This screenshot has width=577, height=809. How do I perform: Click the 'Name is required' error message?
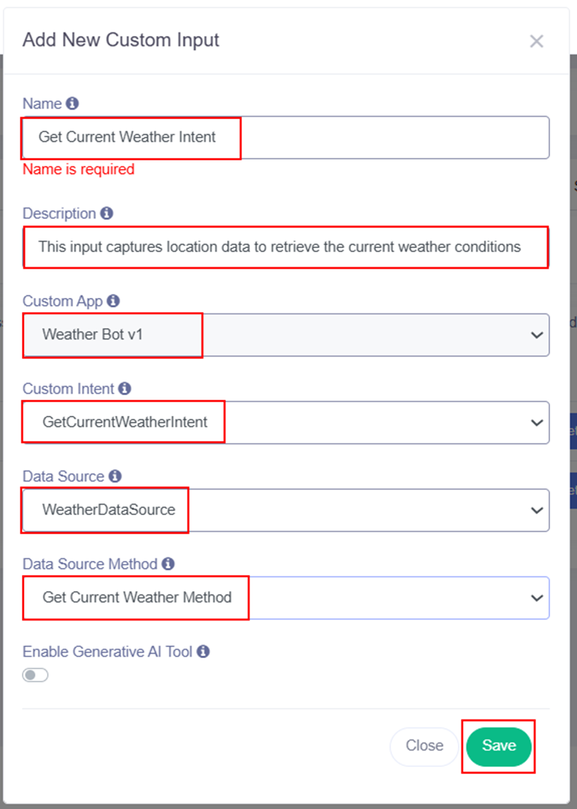click(79, 170)
